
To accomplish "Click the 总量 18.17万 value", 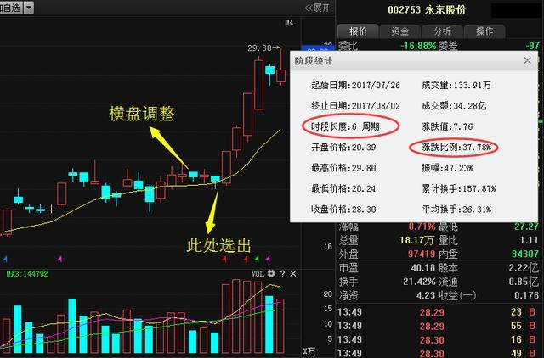I will click(x=416, y=240).
